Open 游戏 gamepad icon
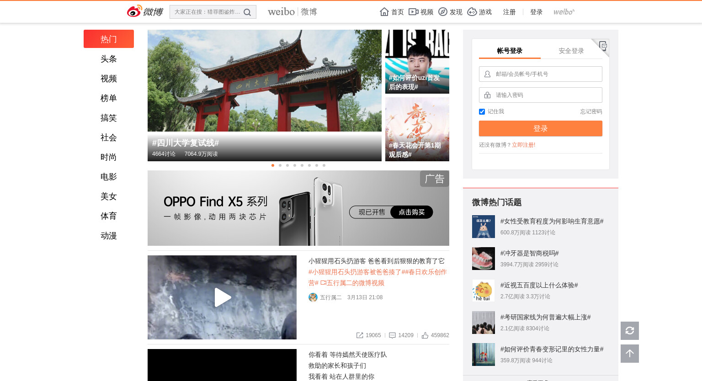The image size is (702, 381). 472,12
